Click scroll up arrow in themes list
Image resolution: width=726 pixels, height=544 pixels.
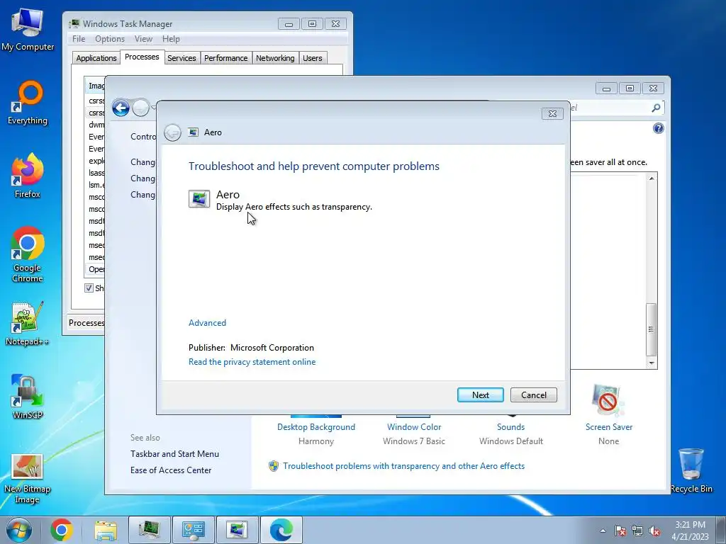pos(652,178)
